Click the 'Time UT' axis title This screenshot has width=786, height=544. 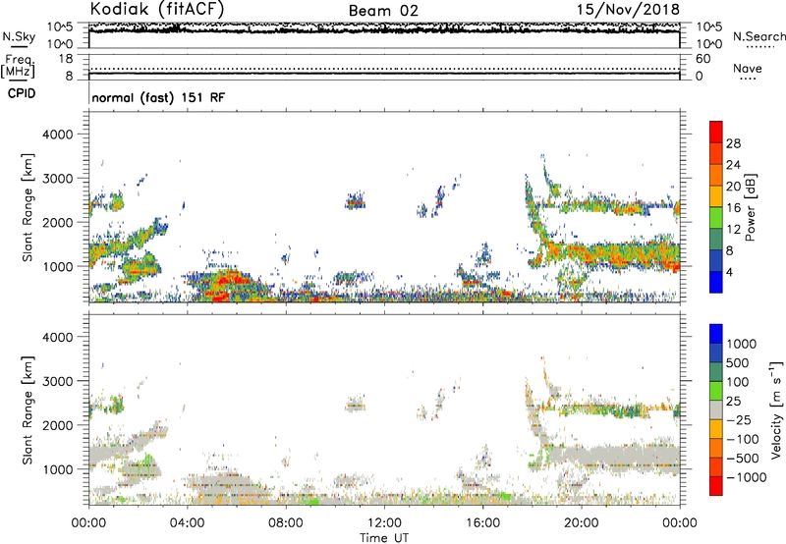[x=384, y=538]
